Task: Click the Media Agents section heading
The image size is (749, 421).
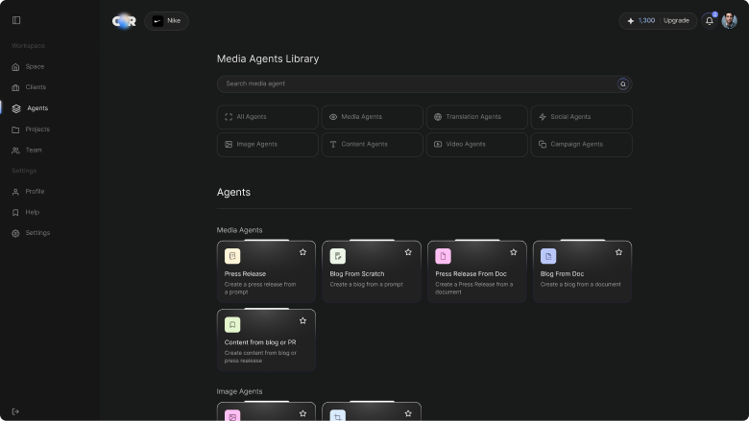Action: point(239,230)
